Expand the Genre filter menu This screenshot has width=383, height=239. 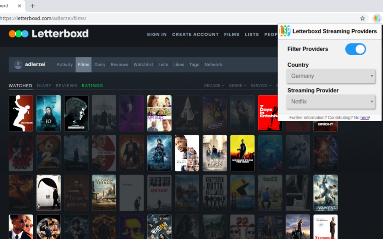238,85
